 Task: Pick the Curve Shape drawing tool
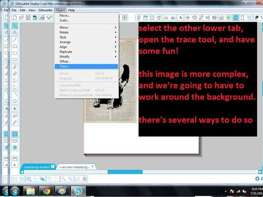(x=15, y=74)
